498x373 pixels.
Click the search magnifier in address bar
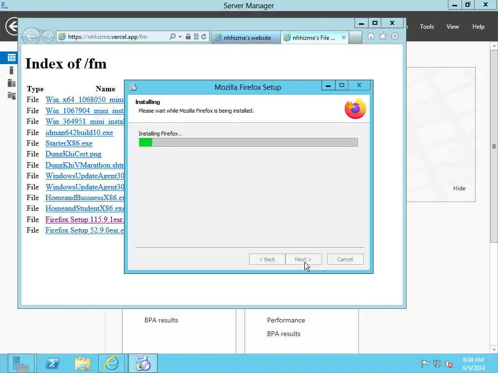(x=172, y=37)
